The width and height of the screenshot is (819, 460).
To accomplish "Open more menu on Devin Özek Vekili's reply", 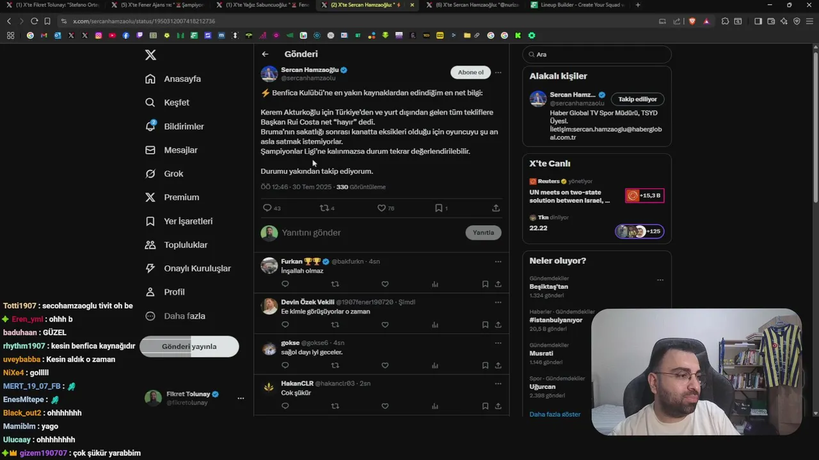I will pos(498,302).
